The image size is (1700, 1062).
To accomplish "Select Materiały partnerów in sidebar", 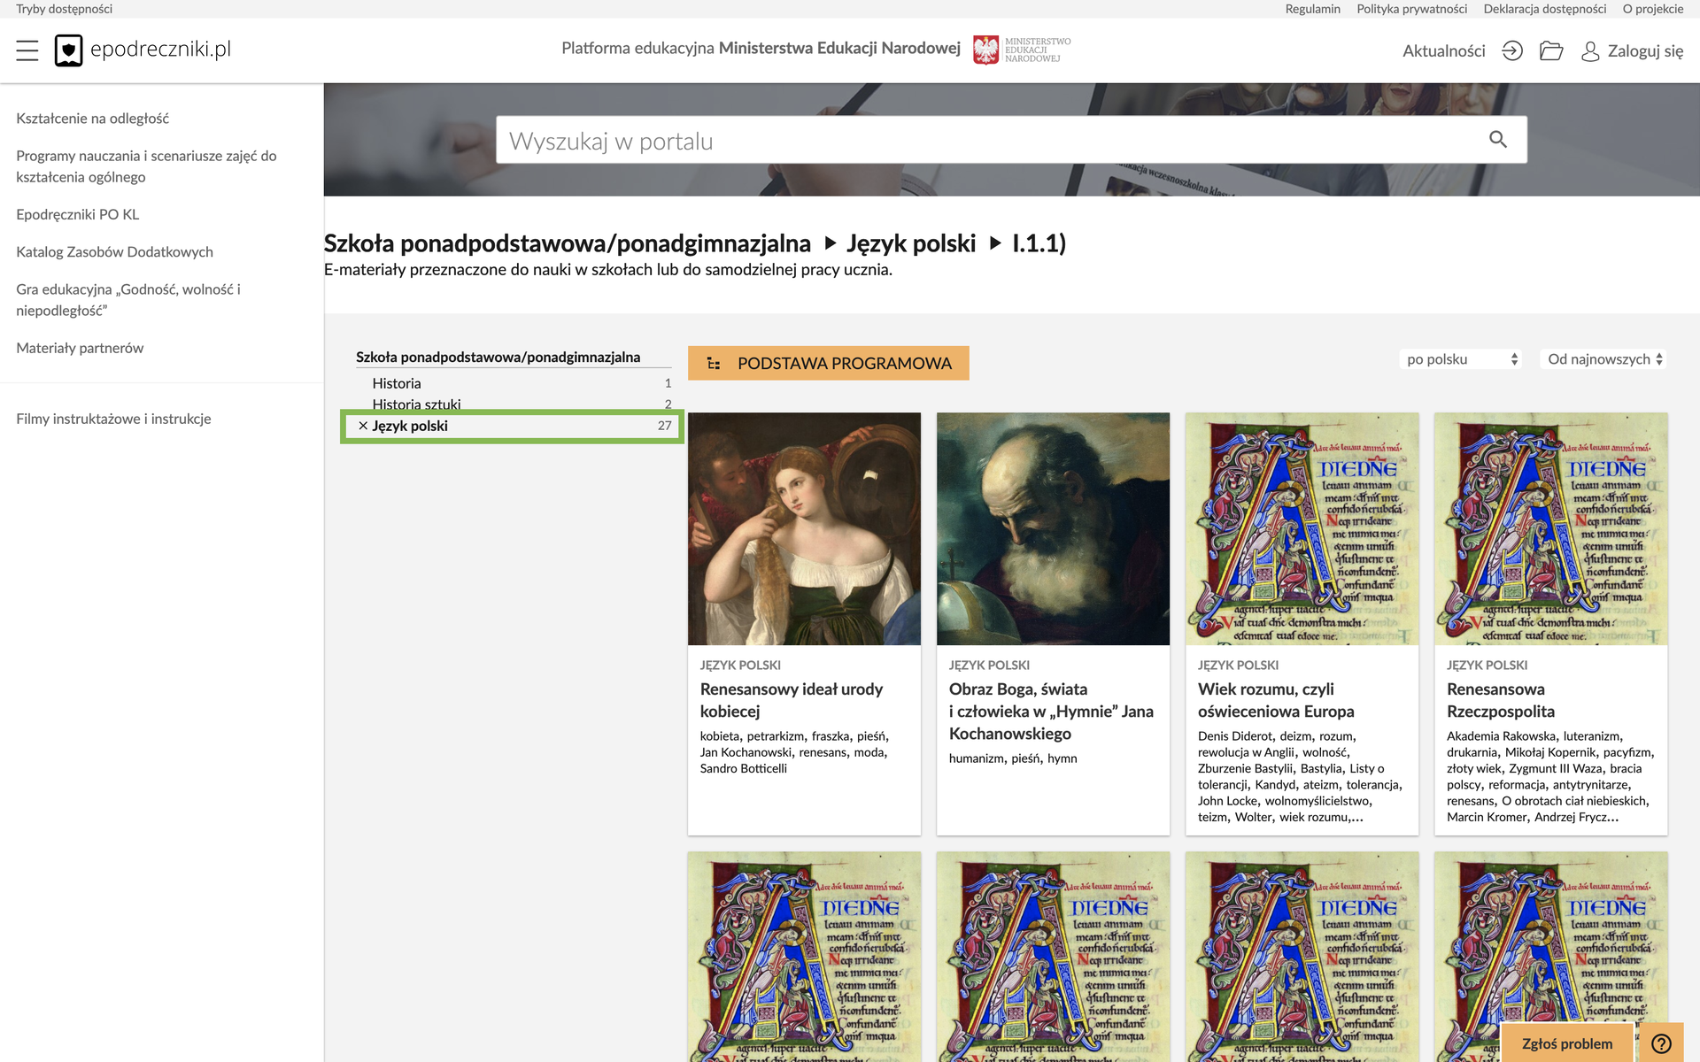I will tap(80, 348).
